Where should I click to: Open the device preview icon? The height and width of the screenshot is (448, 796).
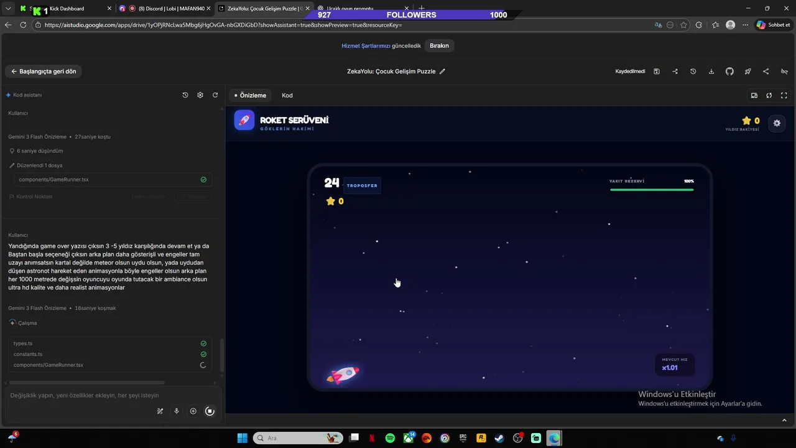coord(754,95)
